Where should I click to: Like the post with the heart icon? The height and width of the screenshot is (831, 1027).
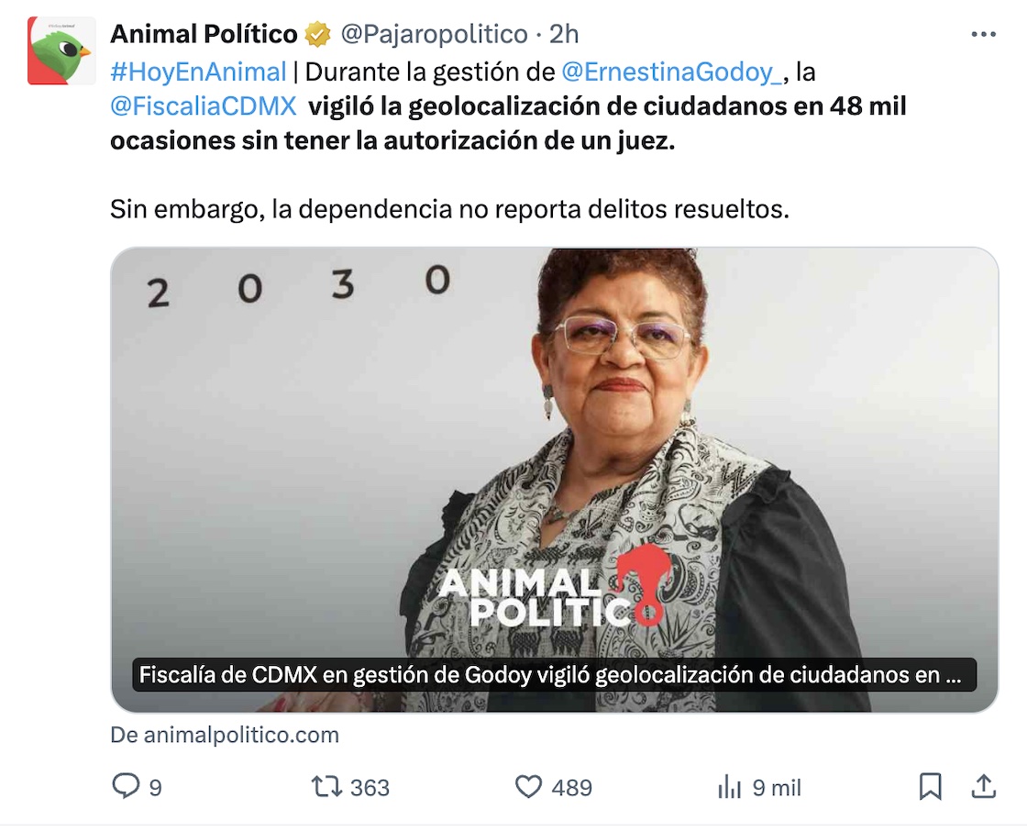528,787
